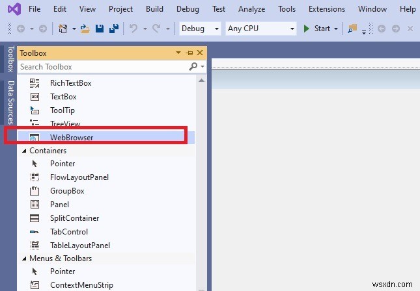
Task: Click the Visual Studio logo icon
Action: coord(14,9)
